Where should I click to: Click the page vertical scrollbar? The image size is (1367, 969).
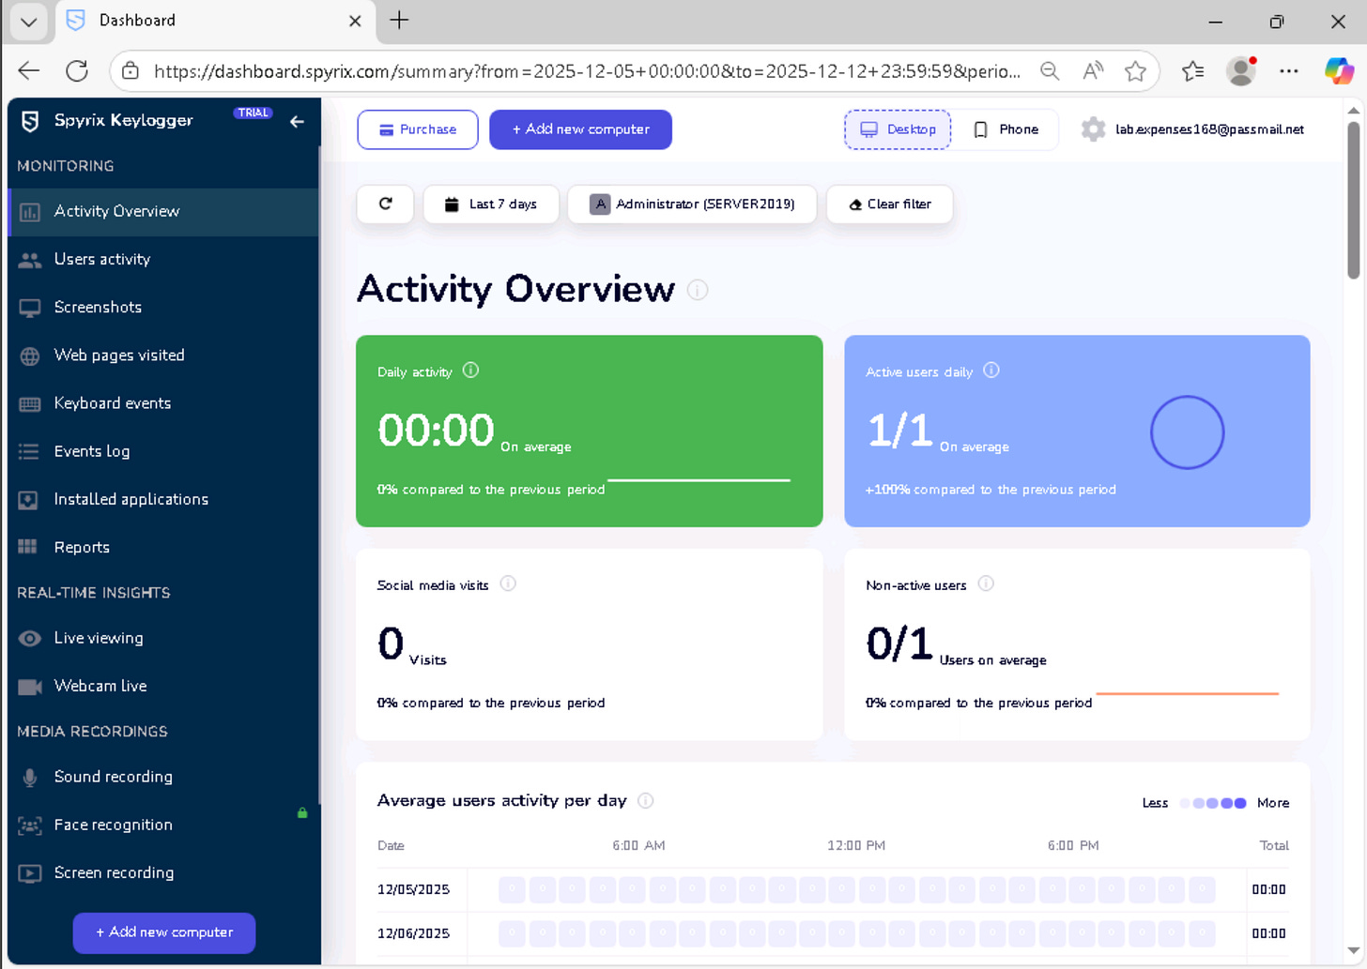(1353, 200)
